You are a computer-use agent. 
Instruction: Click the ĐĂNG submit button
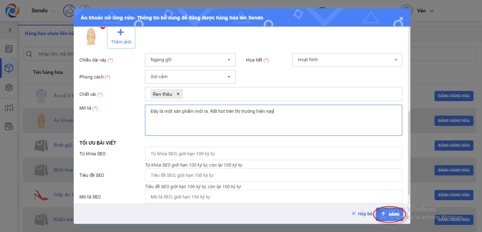[390, 214]
